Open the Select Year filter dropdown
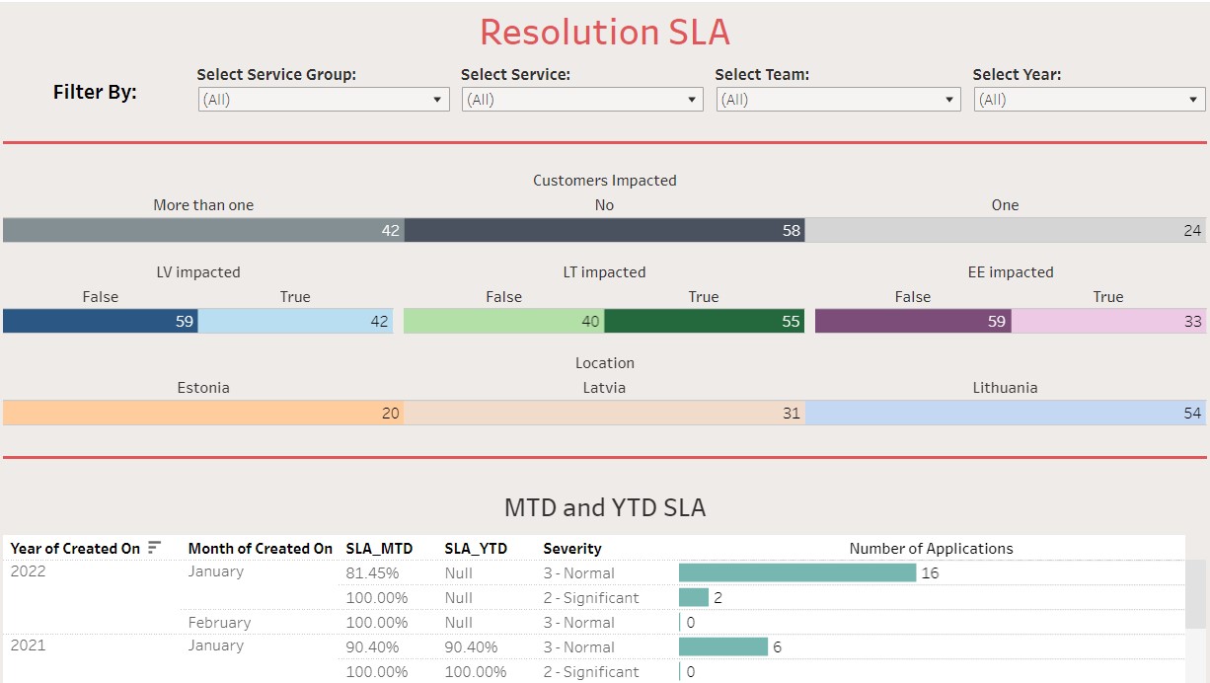 1089,100
